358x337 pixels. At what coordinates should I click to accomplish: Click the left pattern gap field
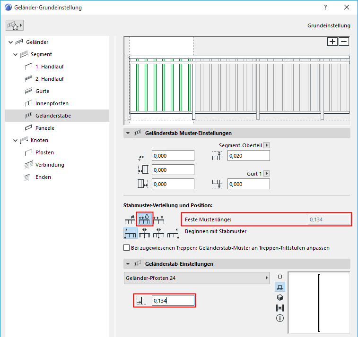[x=173, y=170]
